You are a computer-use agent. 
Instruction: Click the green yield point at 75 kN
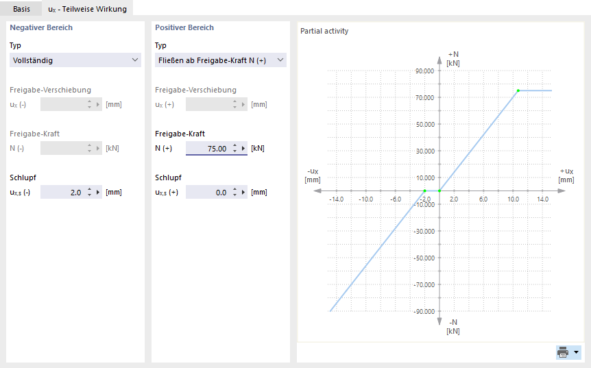tap(518, 90)
